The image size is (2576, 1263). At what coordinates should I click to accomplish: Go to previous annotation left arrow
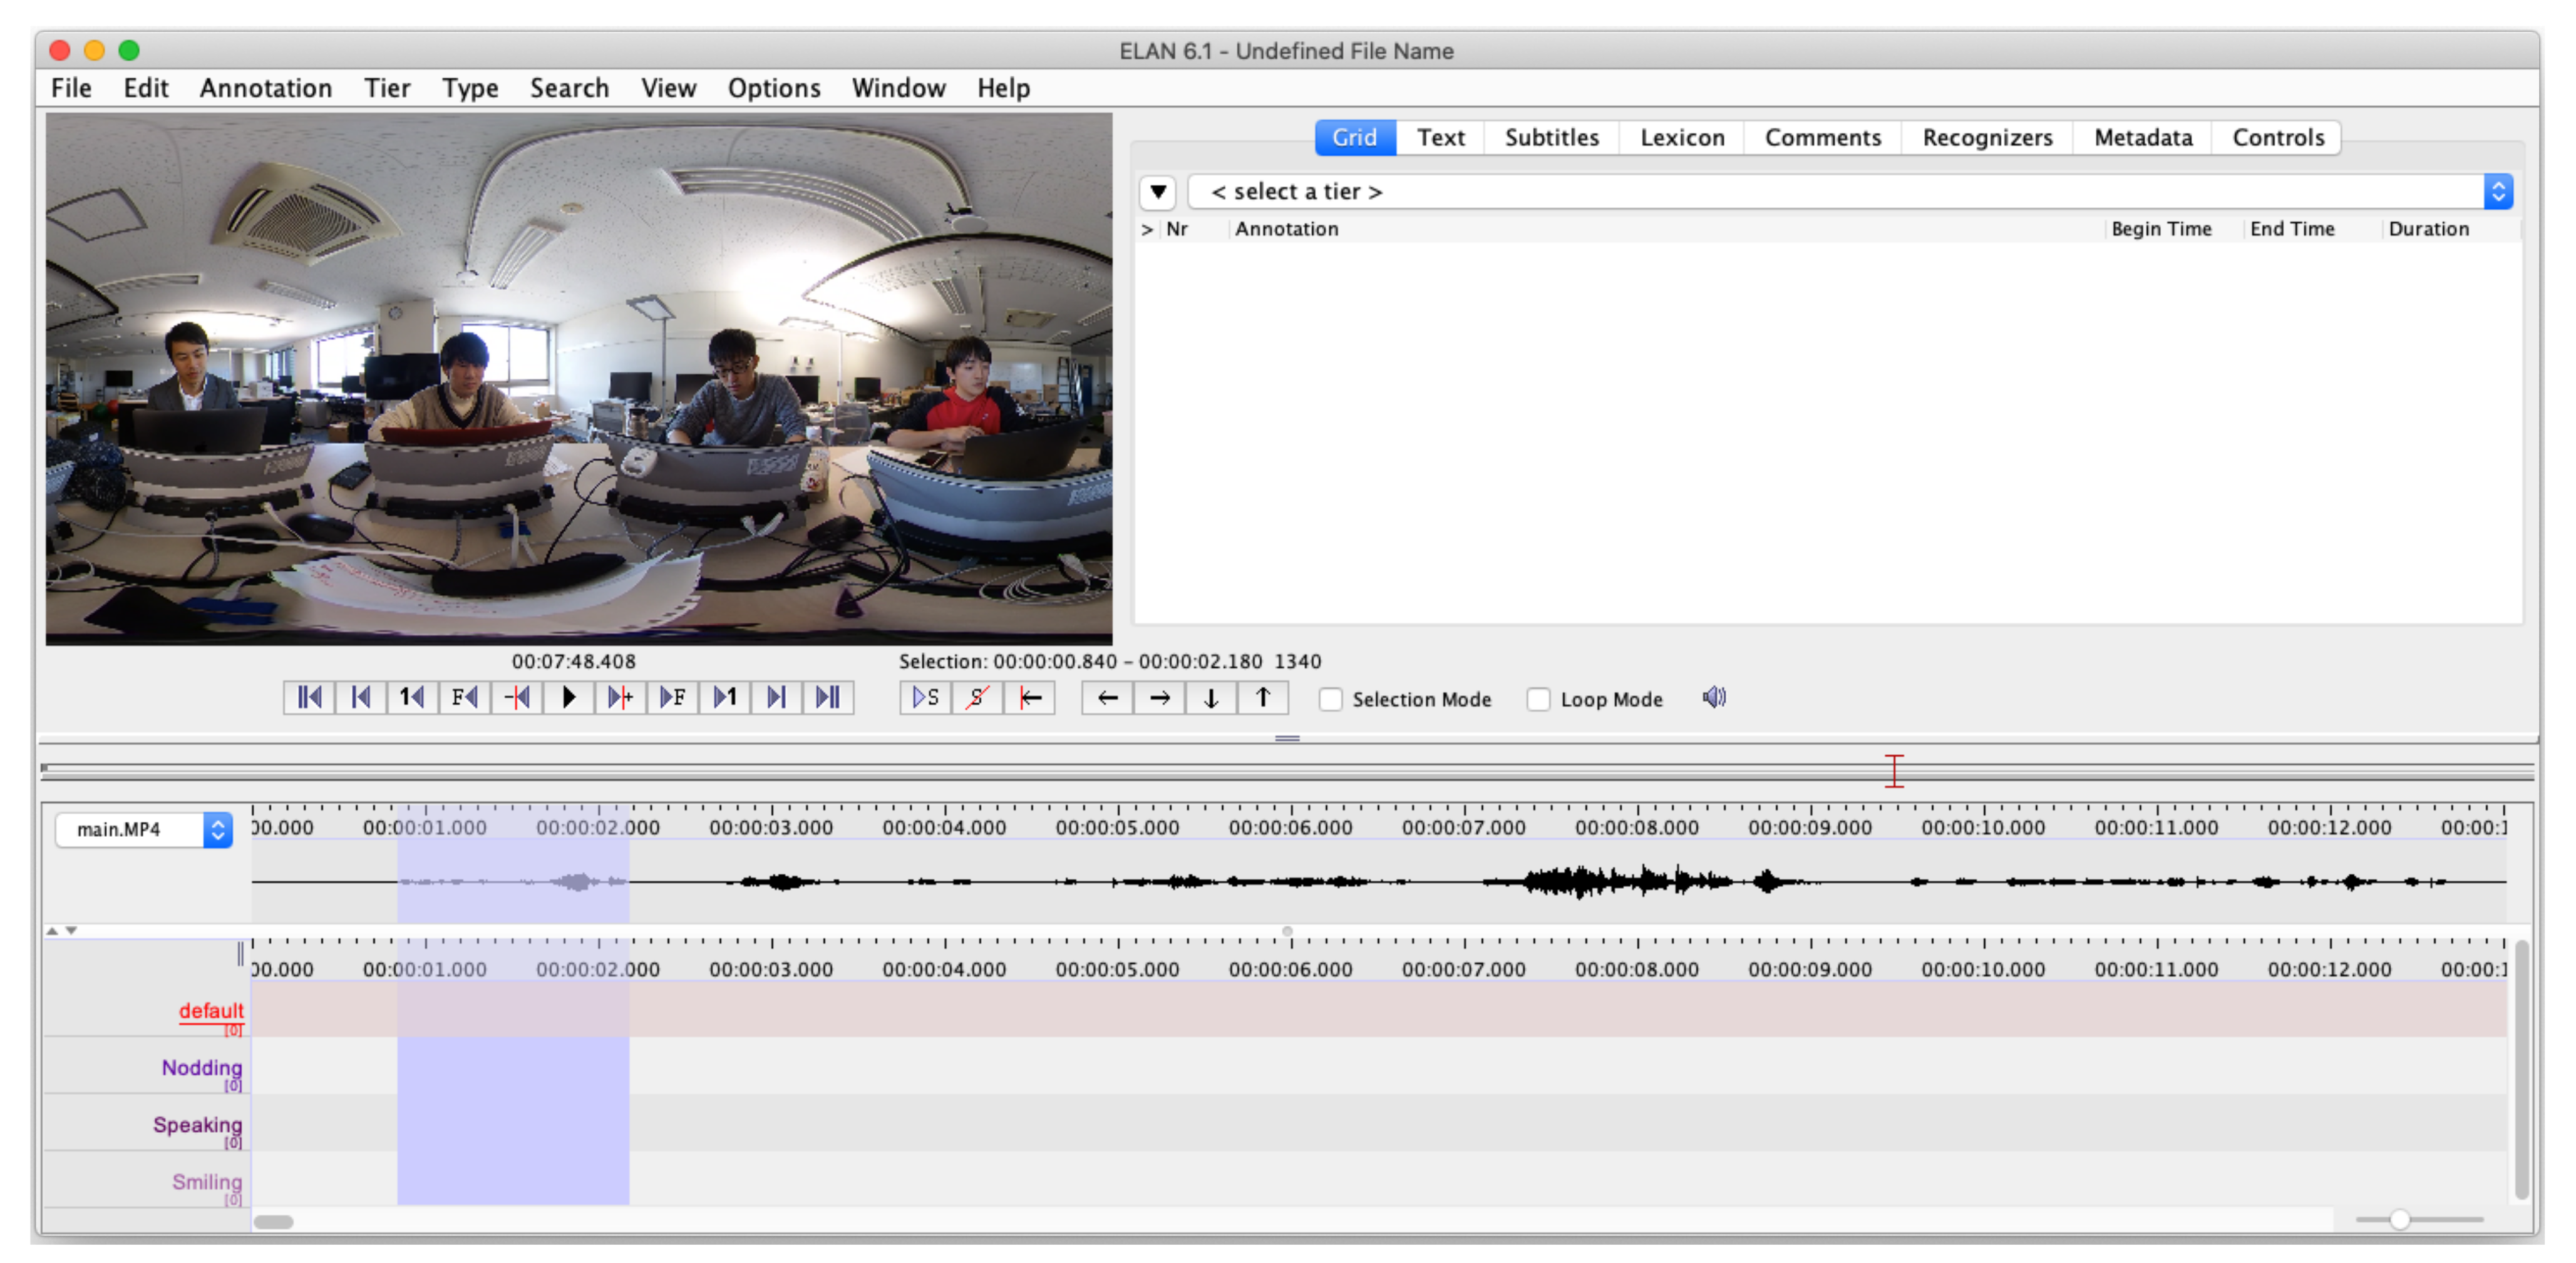(x=1107, y=697)
